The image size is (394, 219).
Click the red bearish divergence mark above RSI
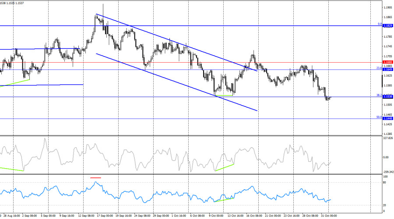click(x=95, y=178)
